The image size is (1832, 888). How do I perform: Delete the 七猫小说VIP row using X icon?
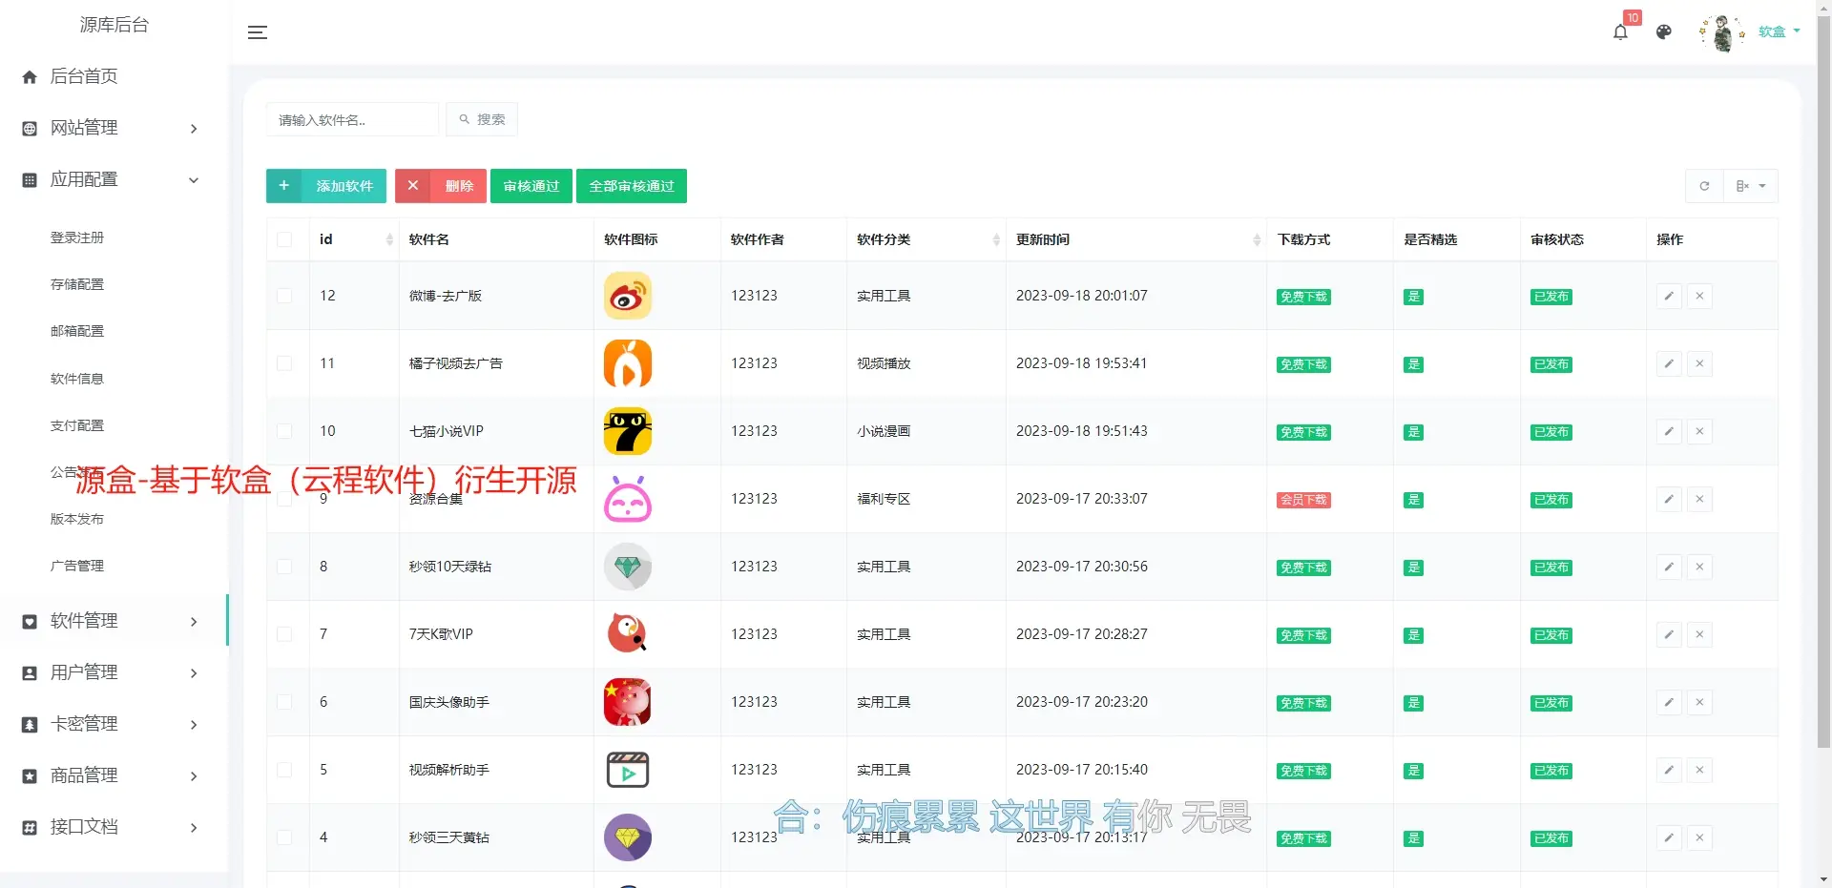tap(1699, 431)
